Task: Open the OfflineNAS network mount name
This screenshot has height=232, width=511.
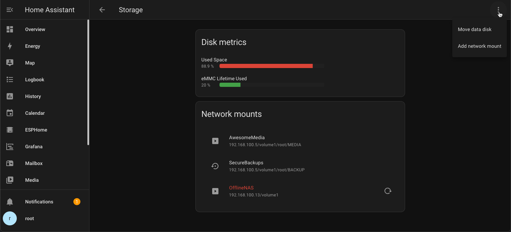Action: 241,188
